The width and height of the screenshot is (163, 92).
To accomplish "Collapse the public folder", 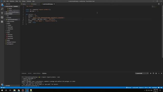I will coord(12,23).
